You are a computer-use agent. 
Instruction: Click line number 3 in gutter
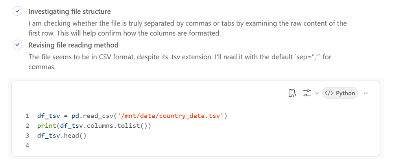[x=27, y=136]
